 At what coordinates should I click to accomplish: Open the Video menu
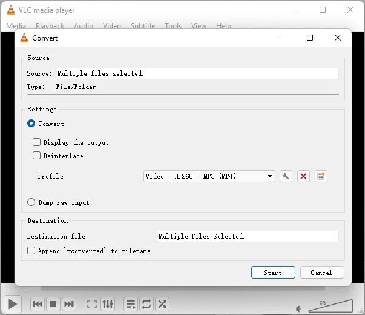[112, 26]
